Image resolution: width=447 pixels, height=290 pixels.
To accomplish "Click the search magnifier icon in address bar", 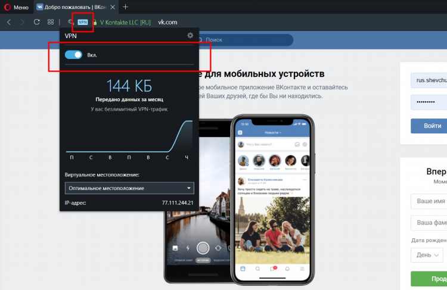I will 71,22.
